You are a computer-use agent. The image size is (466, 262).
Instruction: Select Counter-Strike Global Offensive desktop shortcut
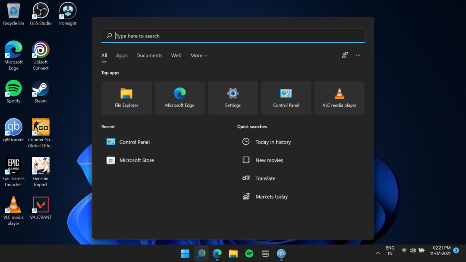pos(41,134)
